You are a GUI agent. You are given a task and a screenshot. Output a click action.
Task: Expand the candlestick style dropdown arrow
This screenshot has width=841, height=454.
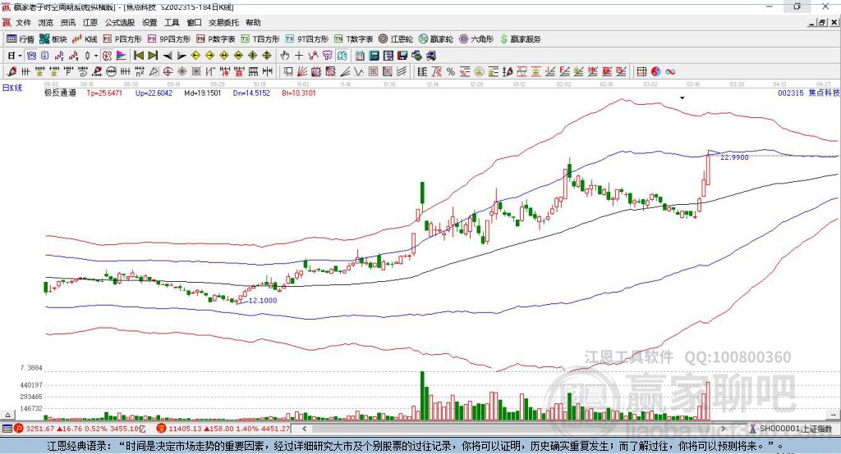click(96, 56)
